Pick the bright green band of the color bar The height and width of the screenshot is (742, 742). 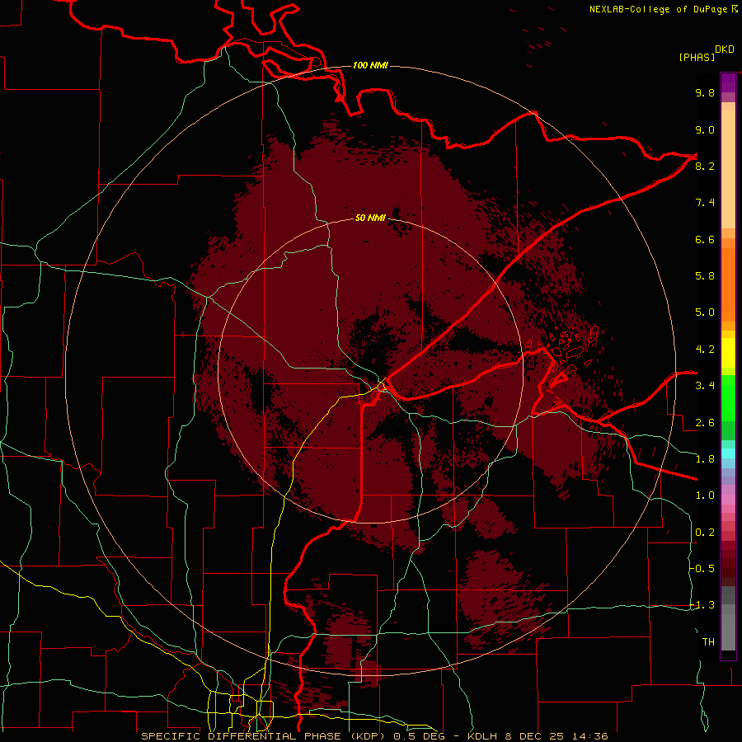(728, 397)
